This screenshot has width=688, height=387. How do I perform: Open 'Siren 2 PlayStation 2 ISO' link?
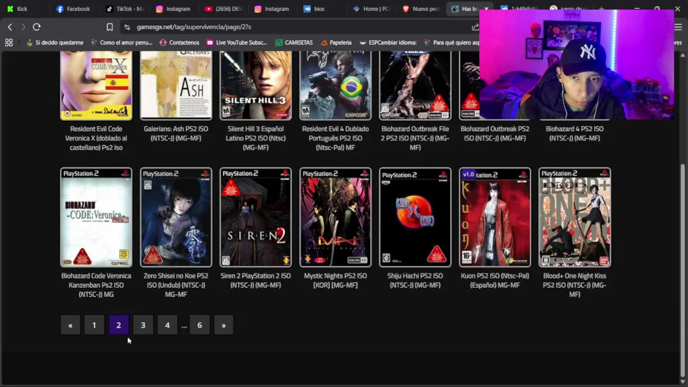(x=255, y=280)
